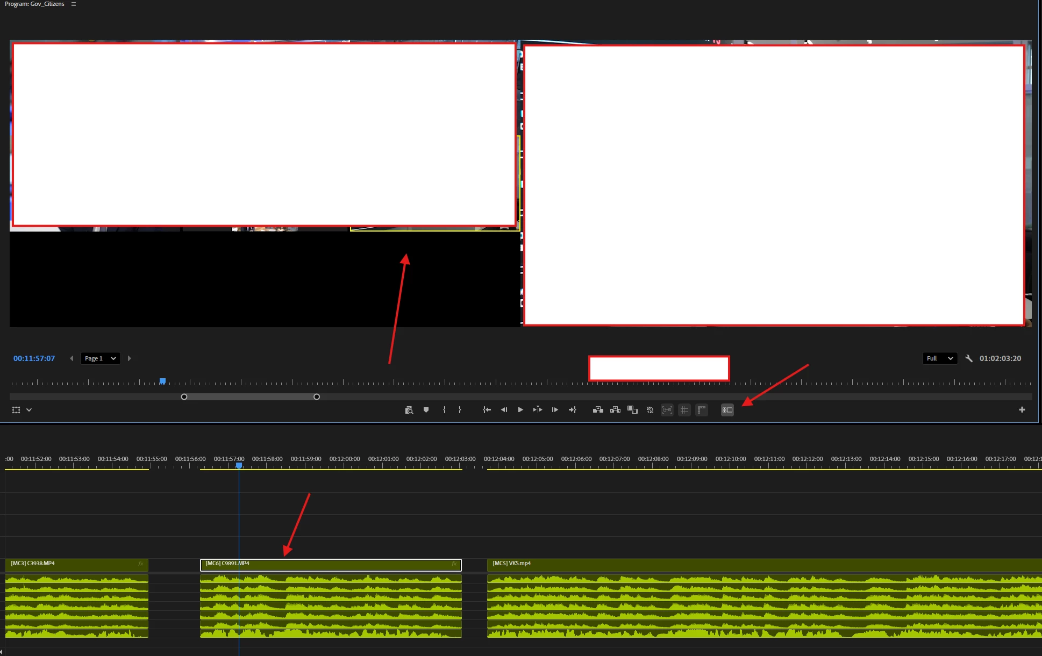Grab the right zoom scroll bar handle
The image size is (1042, 656).
pyautogui.click(x=317, y=397)
